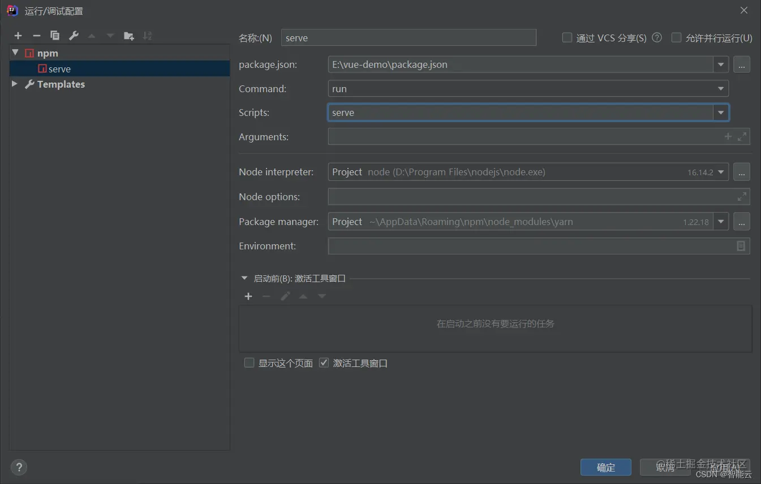The width and height of the screenshot is (761, 484).
Task: Add a before-launch task
Action: (248, 296)
